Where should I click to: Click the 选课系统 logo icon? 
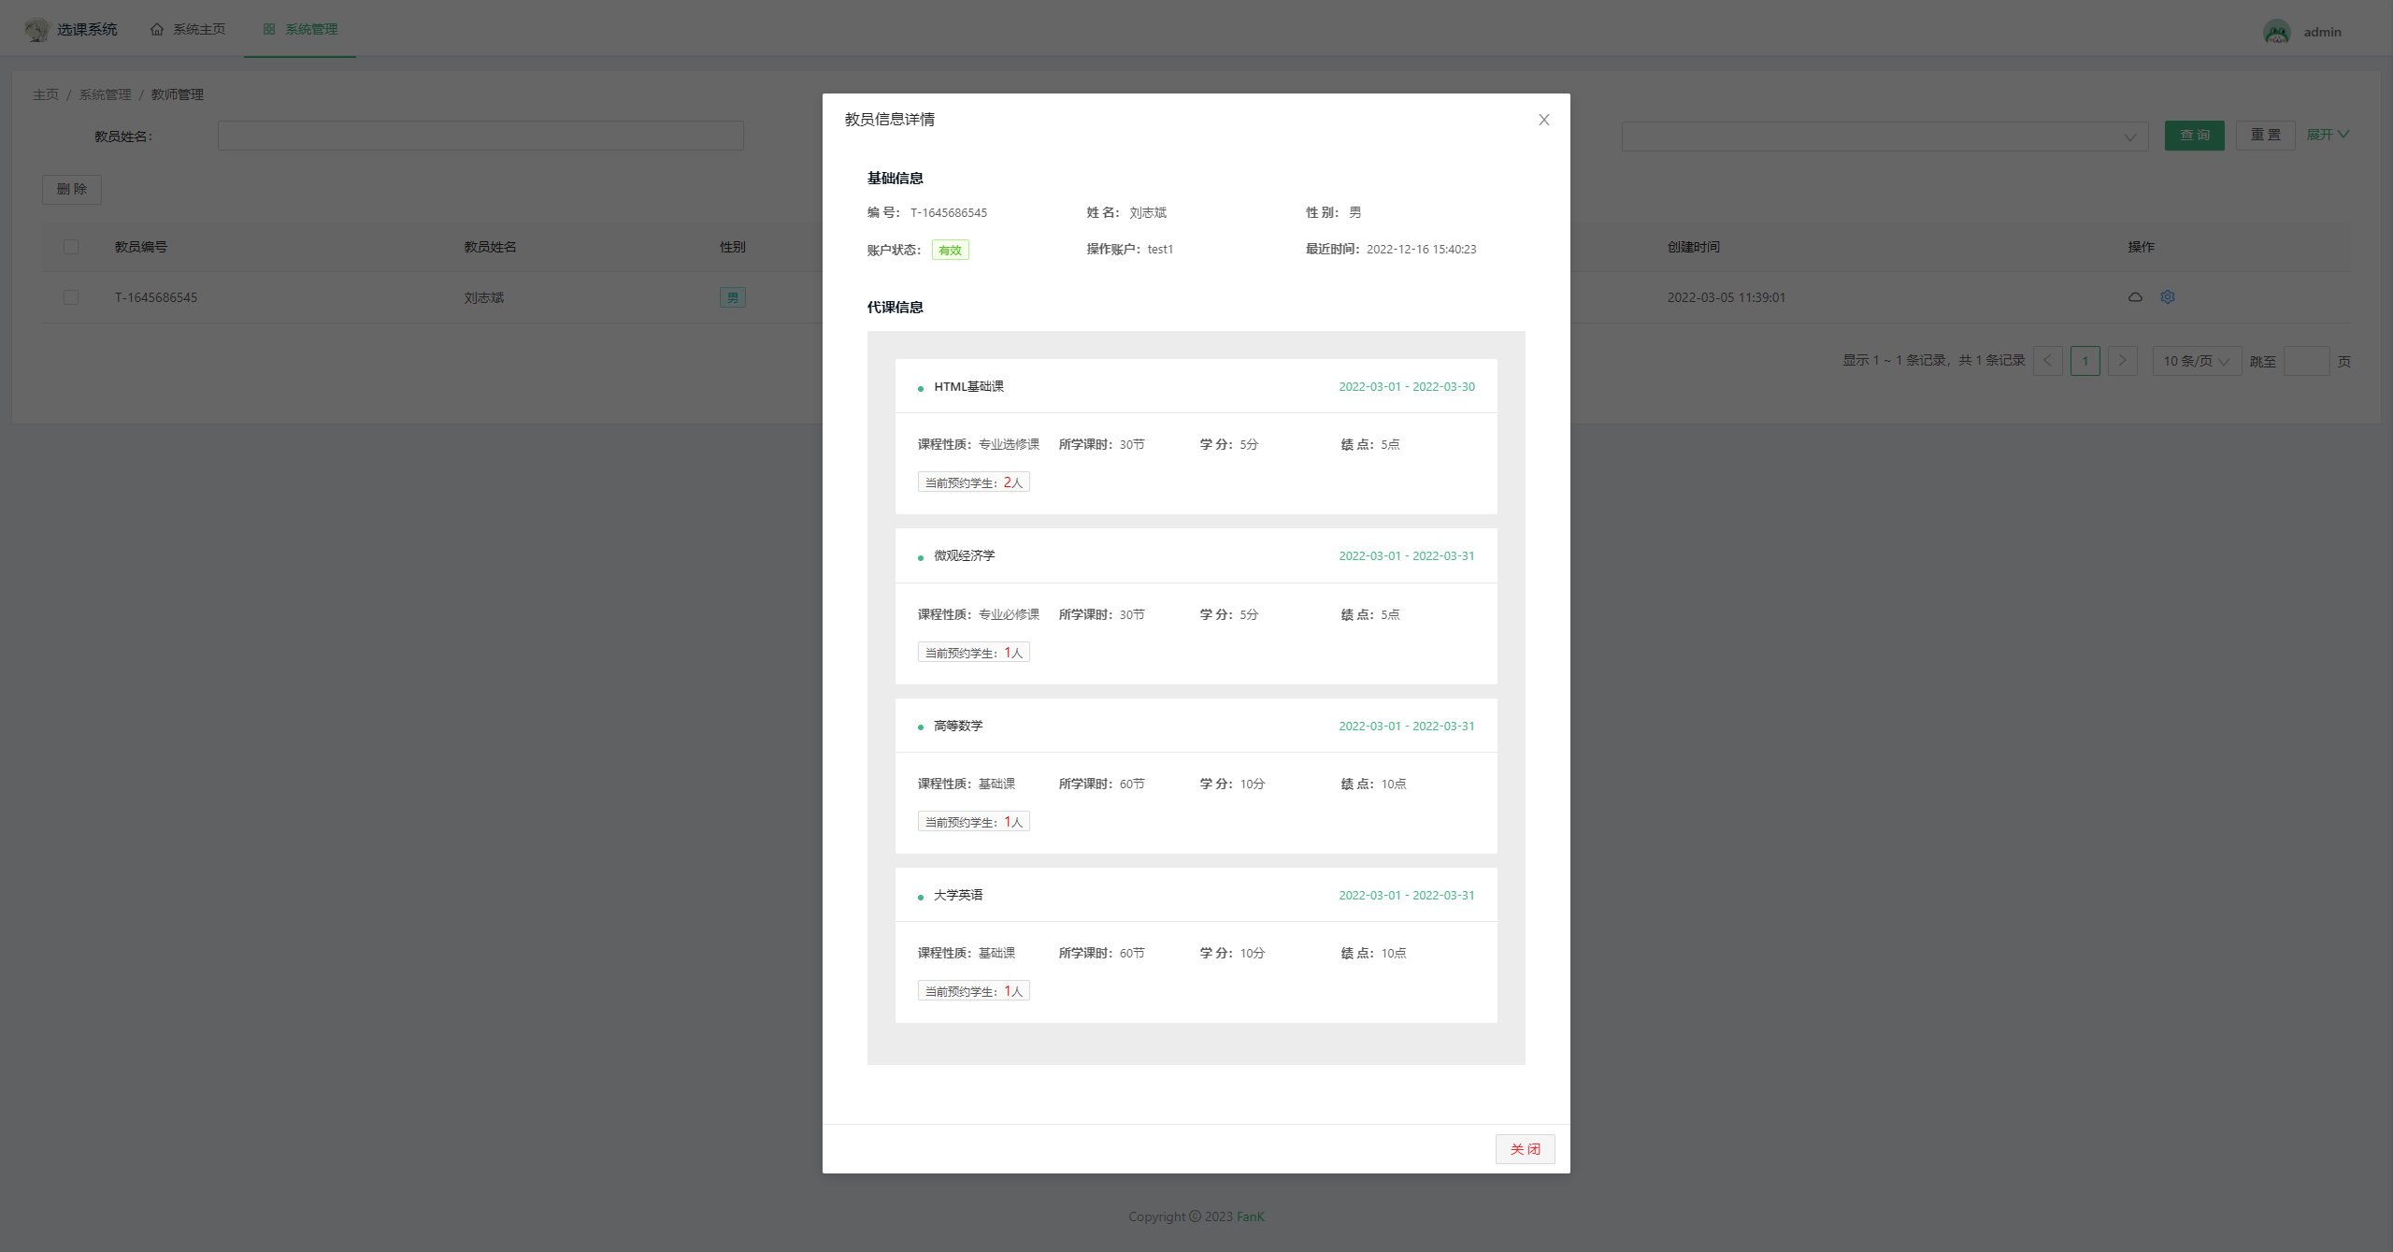tap(36, 30)
